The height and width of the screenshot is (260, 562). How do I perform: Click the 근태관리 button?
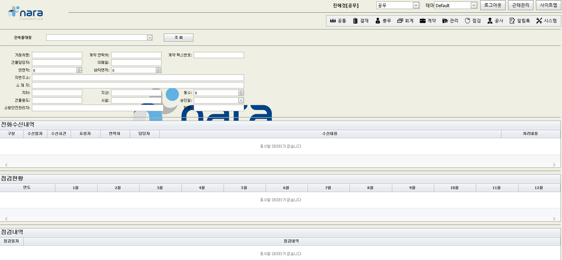point(521,5)
